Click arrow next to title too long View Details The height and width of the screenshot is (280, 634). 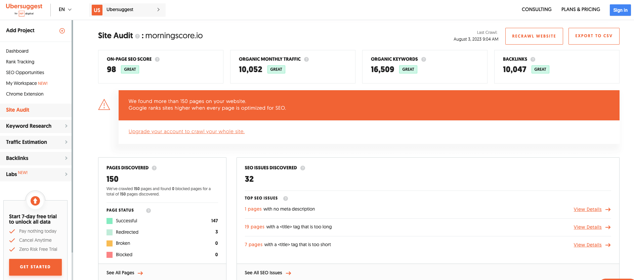point(608,227)
